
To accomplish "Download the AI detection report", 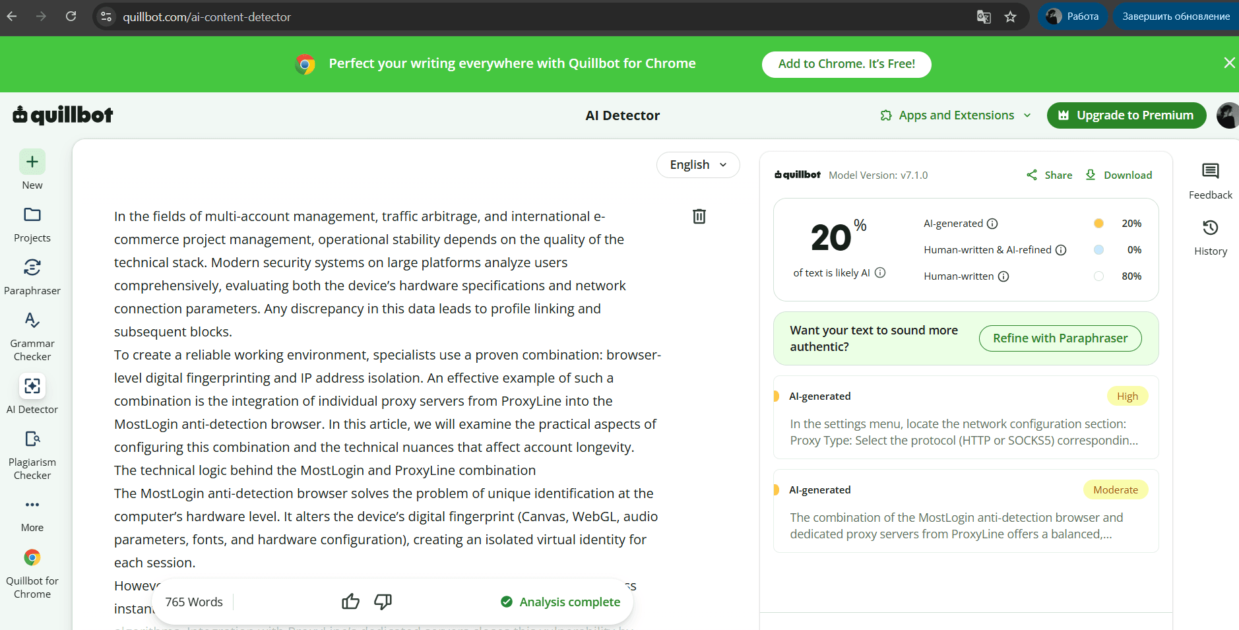I will tap(1119, 175).
